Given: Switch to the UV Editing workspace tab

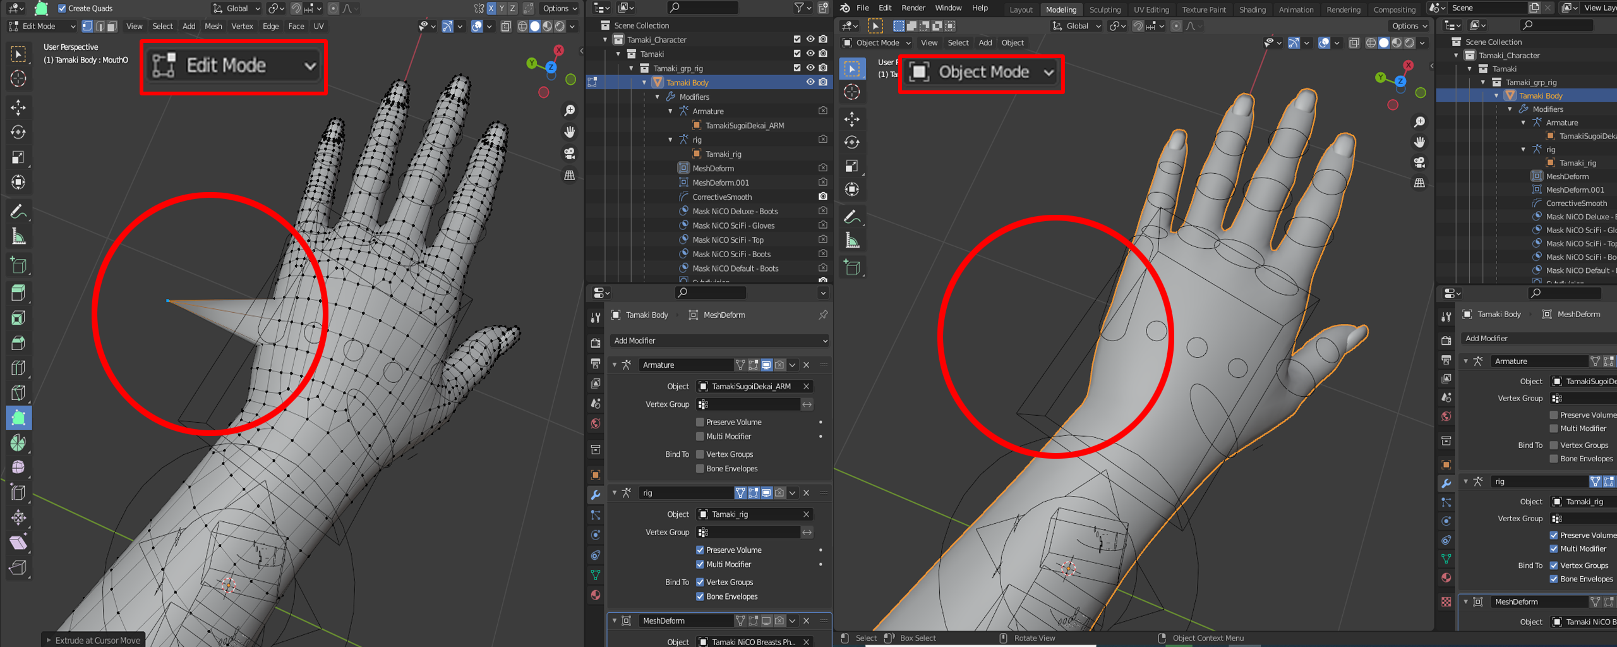Looking at the screenshot, I should 1151,9.
